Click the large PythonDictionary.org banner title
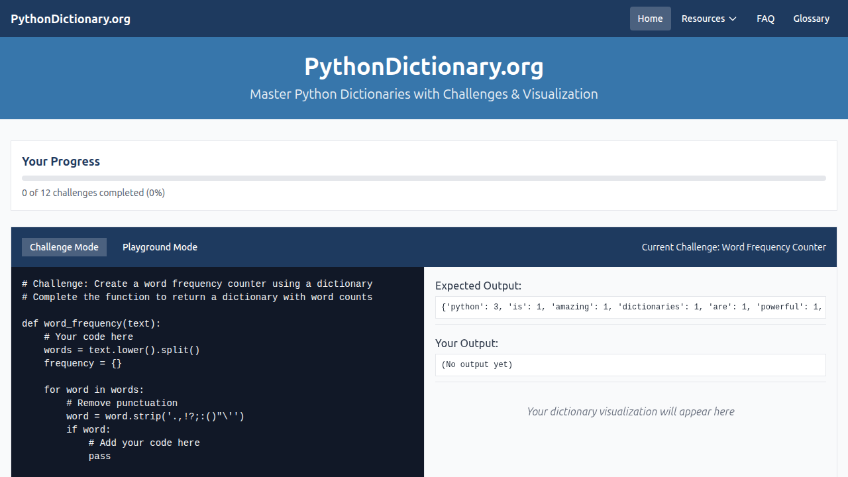The height and width of the screenshot is (477, 848). click(424, 67)
